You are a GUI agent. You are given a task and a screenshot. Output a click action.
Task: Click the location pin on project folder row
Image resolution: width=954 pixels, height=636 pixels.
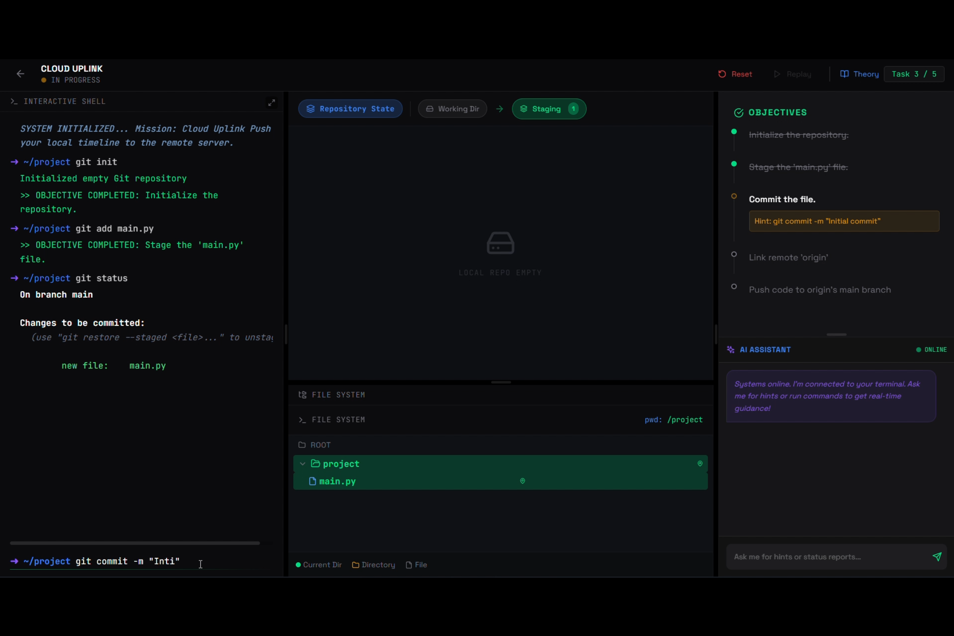pos(700,463)
